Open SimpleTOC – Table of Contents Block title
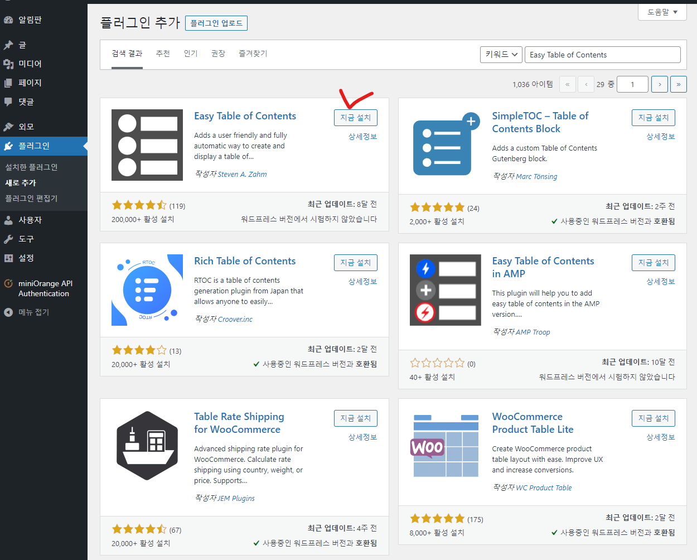The width and height of the screenshot is (697, 560). click(x=540, y=122)
